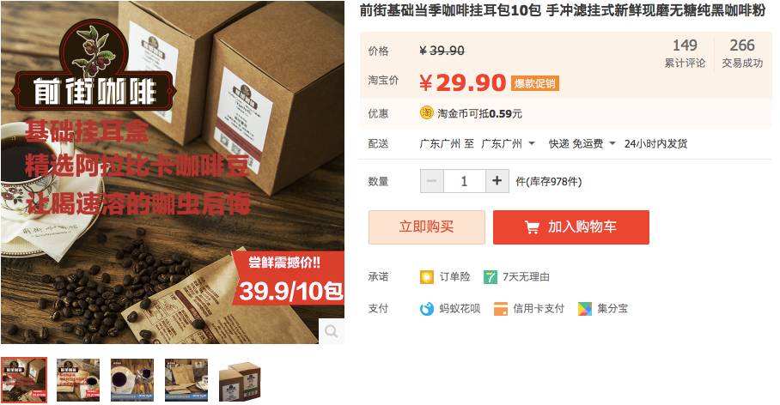
Task: Click the 订单险 order insurance icon
Action: (427, 277)
